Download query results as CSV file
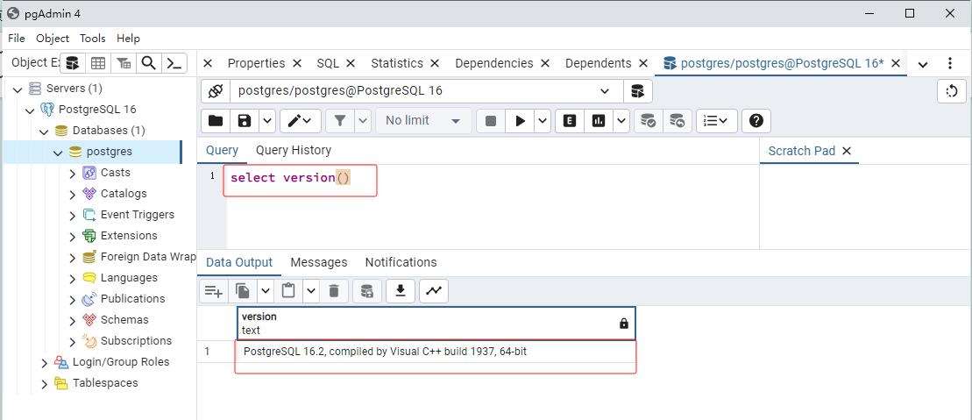Screen dimensions: 972x420 point(401,290)
